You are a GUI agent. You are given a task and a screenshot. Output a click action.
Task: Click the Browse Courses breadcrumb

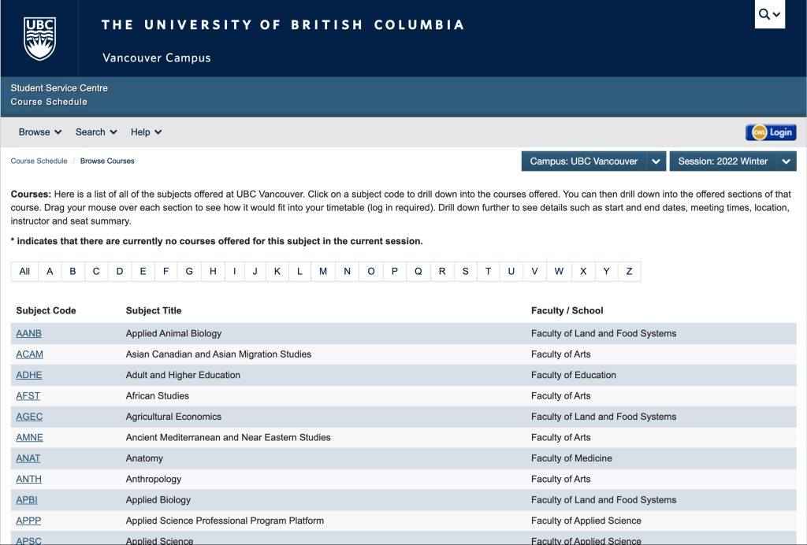[x=107, y=161]
